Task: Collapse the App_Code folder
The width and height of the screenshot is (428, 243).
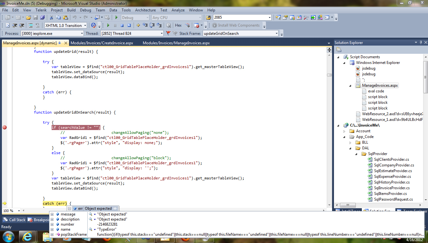Action: point(345,137)
